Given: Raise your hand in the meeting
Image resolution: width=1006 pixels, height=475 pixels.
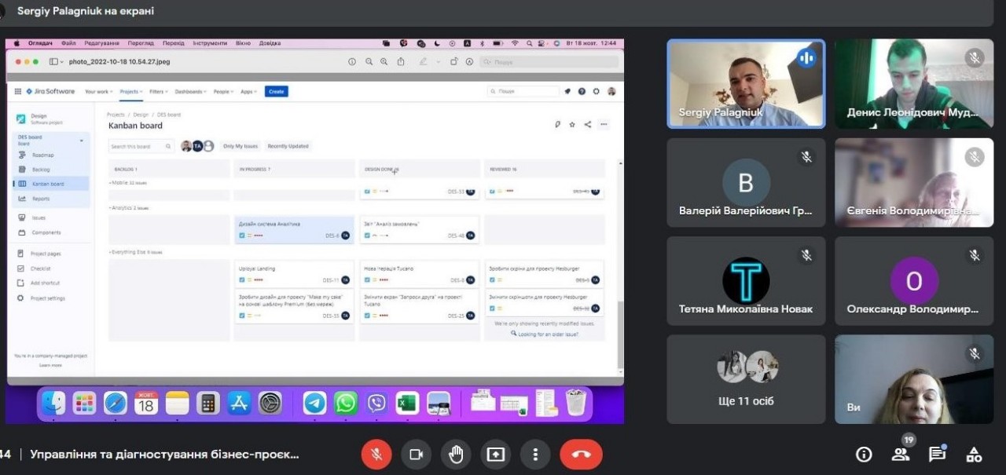Looking at the screenshot, I should [456, 455].
